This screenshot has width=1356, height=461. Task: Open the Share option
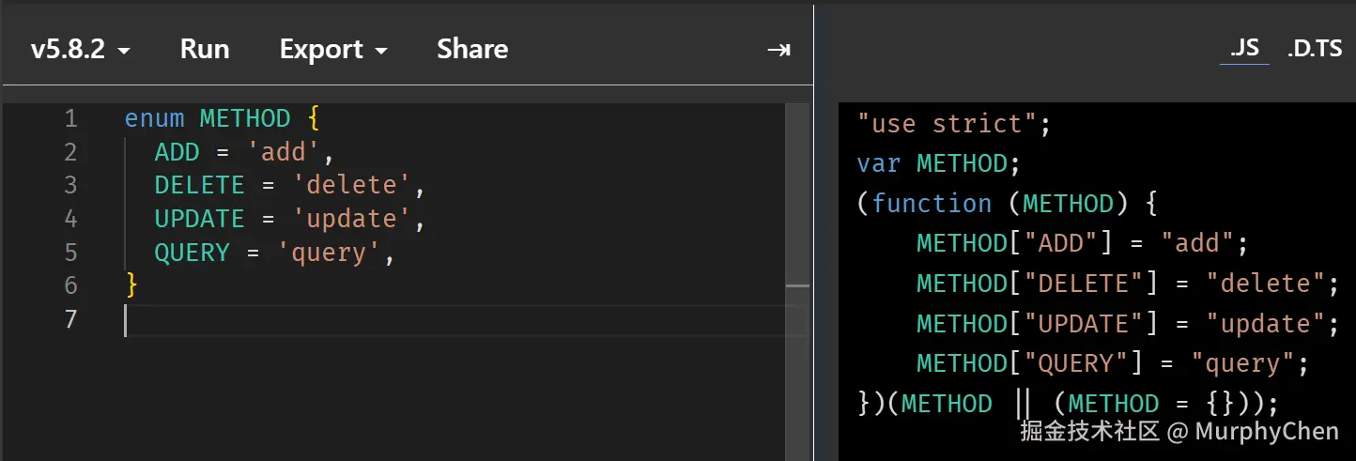point(472,50)
